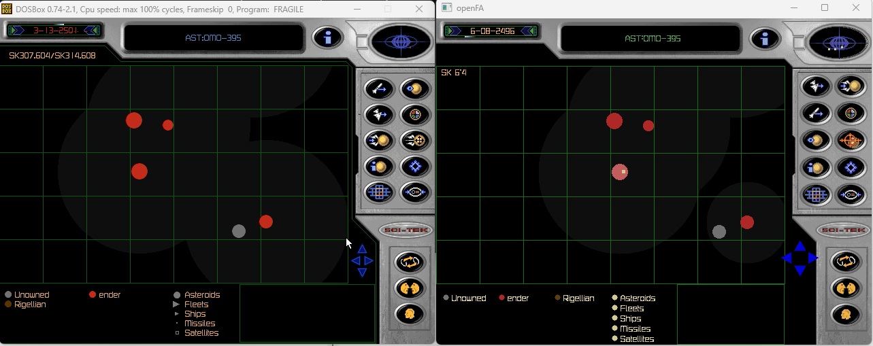Image resolution: width=873 pixels, height=346 pixels.
Task: Toggle Asteroids legend entry in openFA
Action: click(633, 298)
